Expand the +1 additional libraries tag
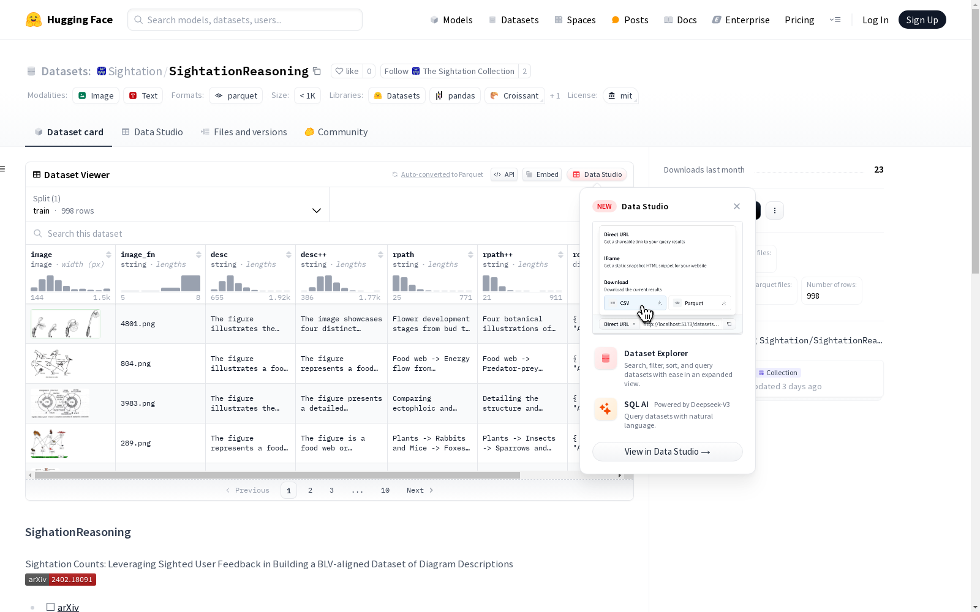Viewport: 980px width, 612px height. pyautogui.click(x=555, y=95)
